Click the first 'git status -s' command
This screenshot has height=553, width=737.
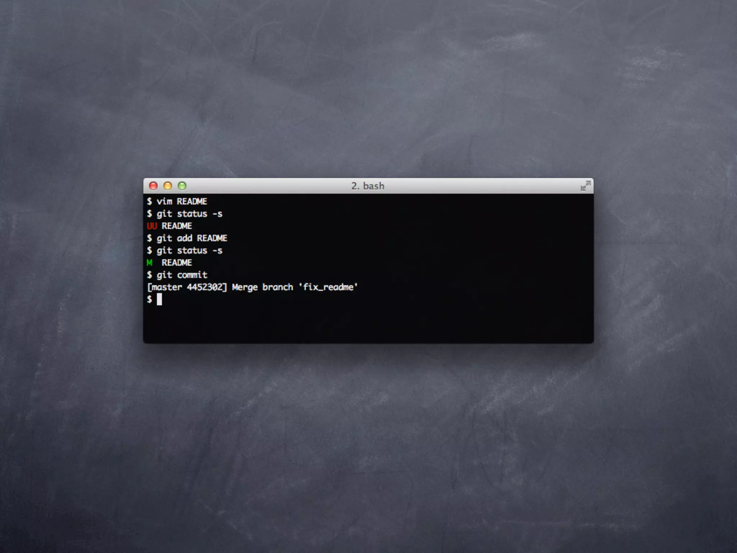pyautogui.click(x=189, y=214)
